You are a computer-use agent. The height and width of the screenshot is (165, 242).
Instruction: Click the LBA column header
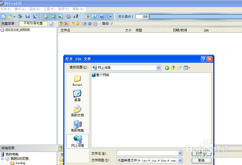[x=209, y=30]
